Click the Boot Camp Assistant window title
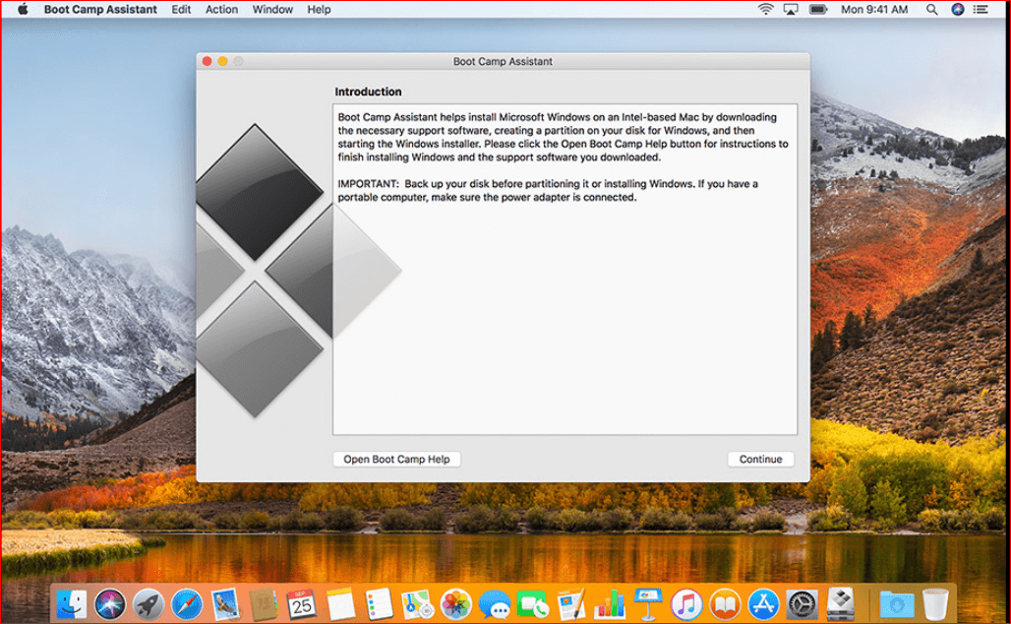The width and height of the screenshot is (1011, 624). pos(503,61)
